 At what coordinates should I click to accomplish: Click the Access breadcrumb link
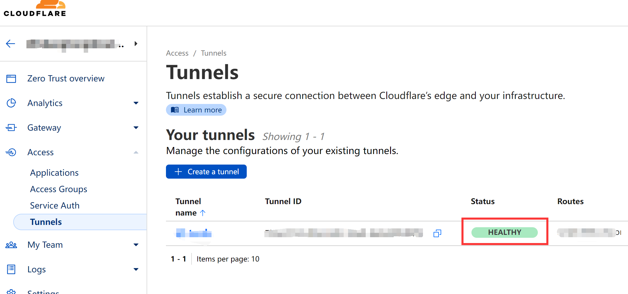click(x=177, y=53)
